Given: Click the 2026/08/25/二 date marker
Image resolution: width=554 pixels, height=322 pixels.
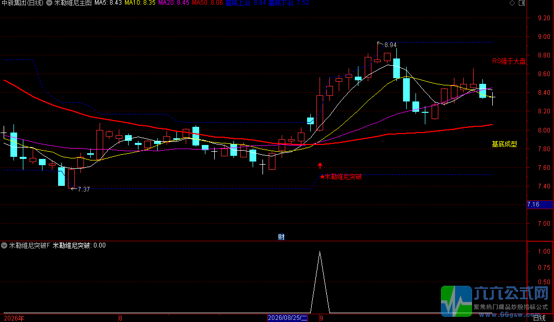Looking at the screenshot, I should point(287,318).
